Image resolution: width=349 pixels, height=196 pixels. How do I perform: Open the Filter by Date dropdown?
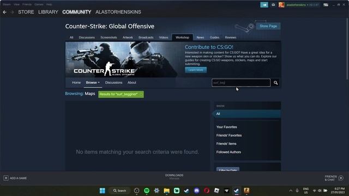point(228,169)
